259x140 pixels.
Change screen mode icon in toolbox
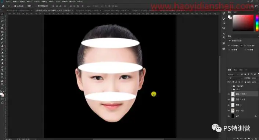click(x=2, y=102)
